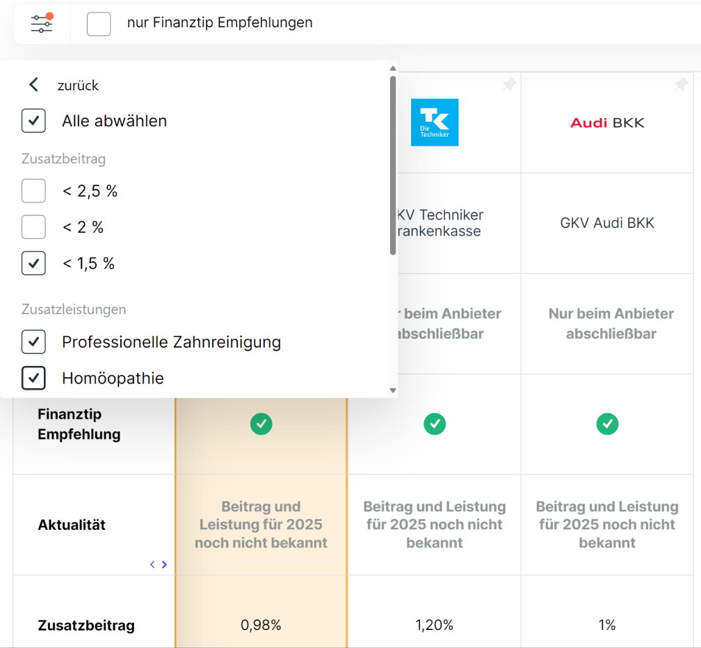Image resolution: width=701 pixels, height=648 pixels.
Task: Uncheck the Homöopathie checkbox
Action: (x=33, y=378)
